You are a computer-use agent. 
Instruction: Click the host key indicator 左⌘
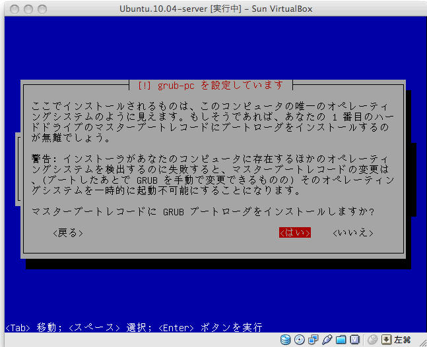click(x=403, y=340)
